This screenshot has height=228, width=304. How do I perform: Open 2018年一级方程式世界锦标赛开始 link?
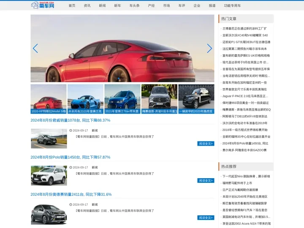[x=245, y=130]
